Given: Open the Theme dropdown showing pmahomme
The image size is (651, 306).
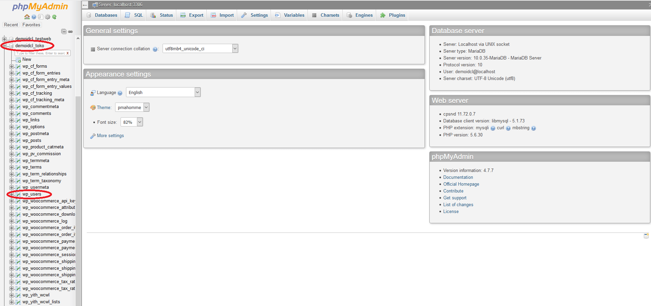Looking at the screenshot, I should [132, 107].
